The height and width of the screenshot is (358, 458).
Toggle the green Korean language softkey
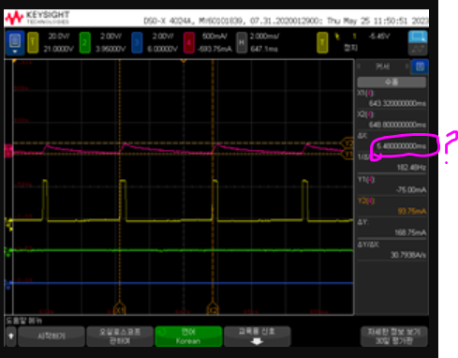coord(188,336)
